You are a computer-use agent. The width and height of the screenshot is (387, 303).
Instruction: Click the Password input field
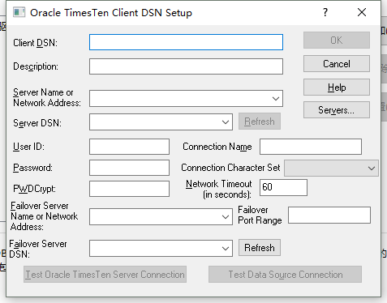pyautogui.click(x=129, y=168)
